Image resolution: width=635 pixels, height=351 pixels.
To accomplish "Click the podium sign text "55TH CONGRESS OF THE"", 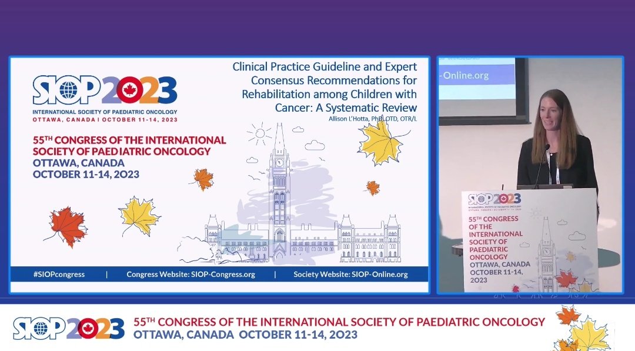I will click(x=493, y=223).
